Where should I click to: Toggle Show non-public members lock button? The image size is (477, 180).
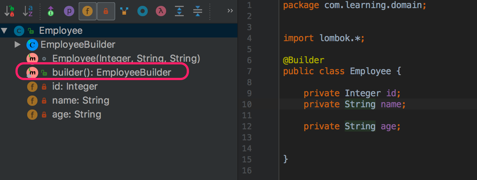click(106, 11)
